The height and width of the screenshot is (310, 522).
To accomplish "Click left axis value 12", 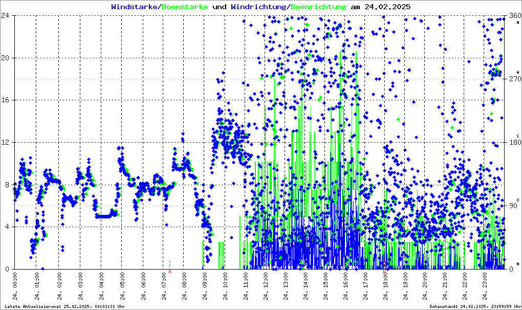I will pyautogui.click(x=5, y=142).
